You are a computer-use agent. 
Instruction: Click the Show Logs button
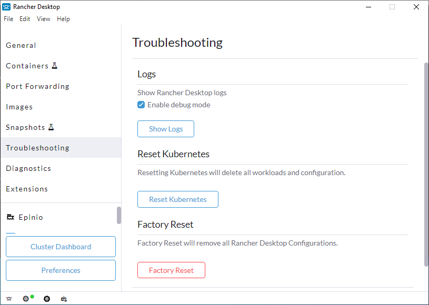(166, 129)
